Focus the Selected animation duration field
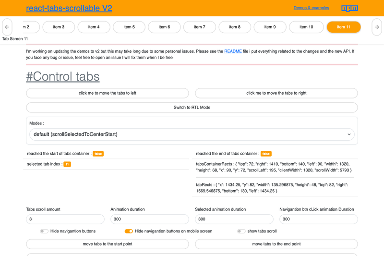384x256 pixels. pyautogui.click(x=234, y=219)
